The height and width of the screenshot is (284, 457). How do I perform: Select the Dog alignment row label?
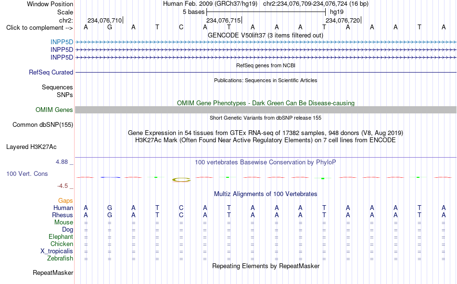(x=67, y=230)
